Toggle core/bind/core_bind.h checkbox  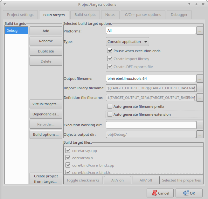click(68, 172)
